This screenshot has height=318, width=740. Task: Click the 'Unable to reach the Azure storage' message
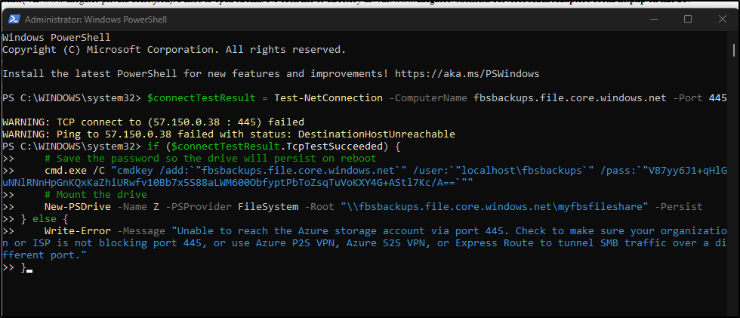tap(364, 243)
